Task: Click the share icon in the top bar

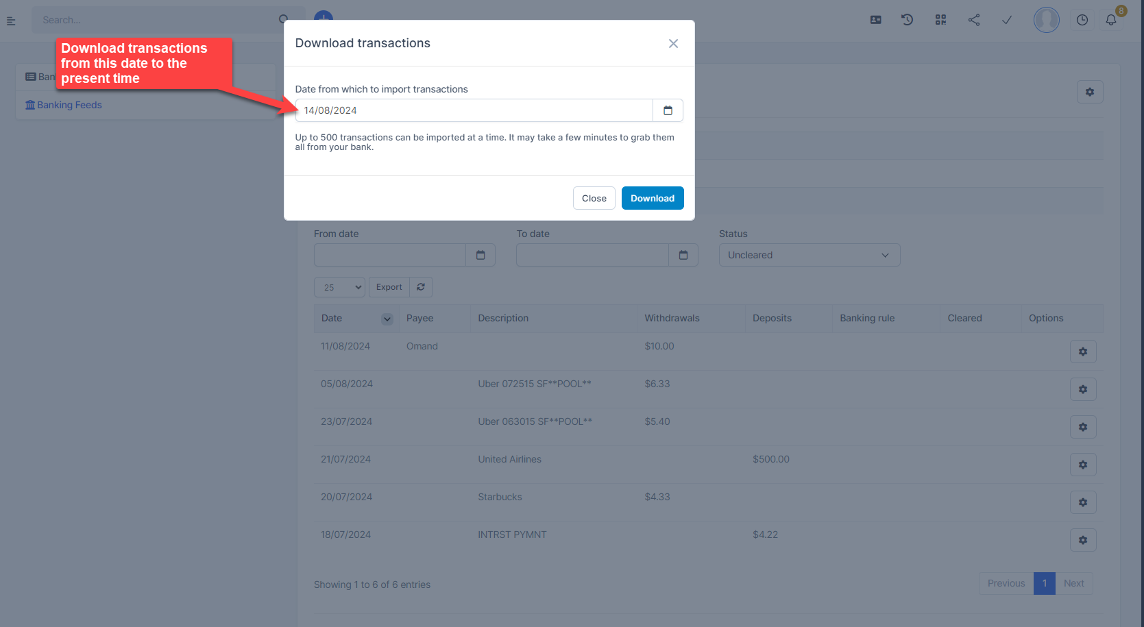Action: click(973, 20)
